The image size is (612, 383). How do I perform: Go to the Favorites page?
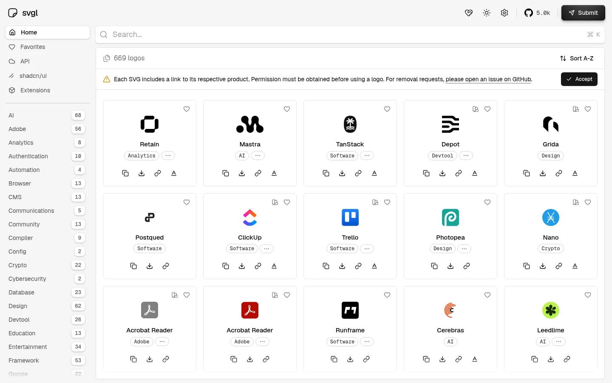point(48,47)
